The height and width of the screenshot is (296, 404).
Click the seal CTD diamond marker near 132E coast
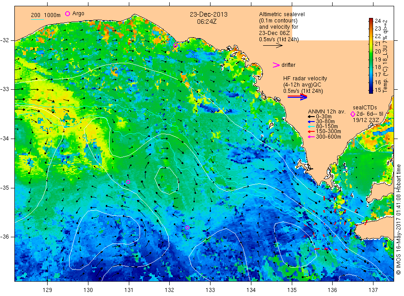coord(176,45)
